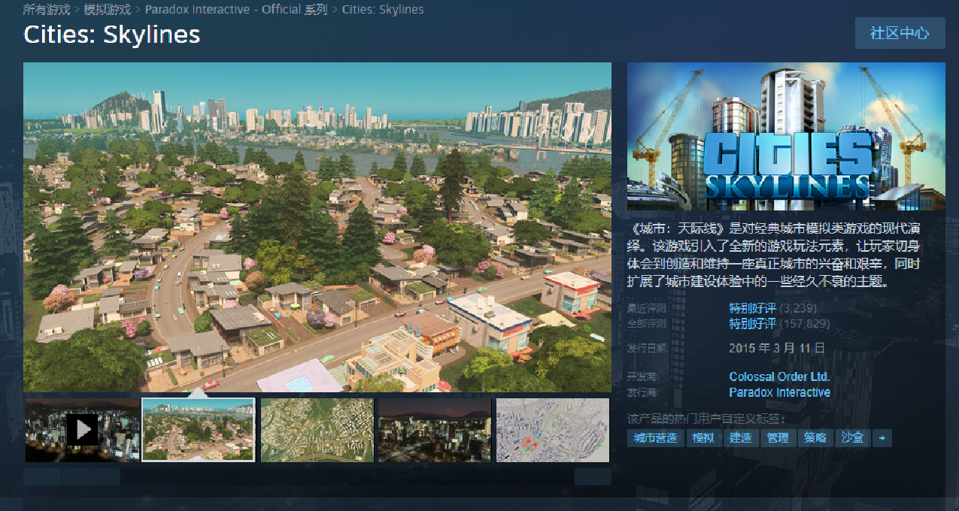Screen dimensions: 959x511
Task: Click the 该产品的热门用户自定义标签 label
Action: [x=706, y=419]
